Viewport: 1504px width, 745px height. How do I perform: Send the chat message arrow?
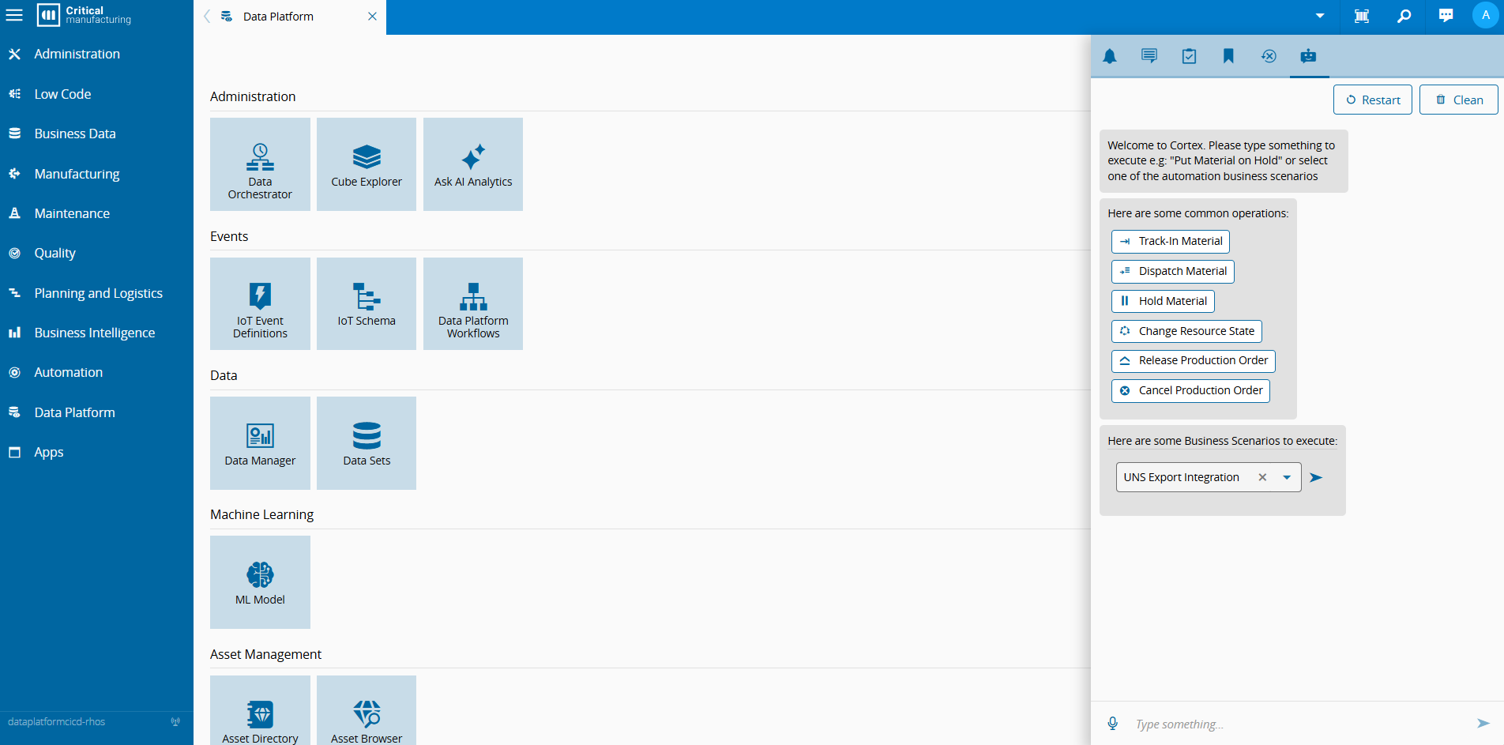pyautogui.click(x=1483, y=724)
